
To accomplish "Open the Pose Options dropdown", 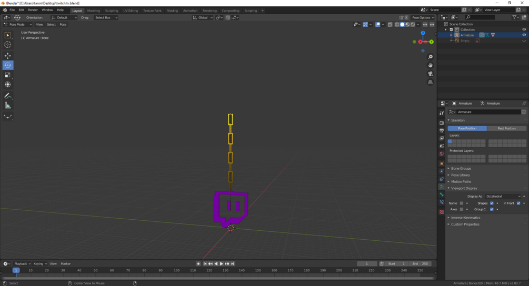I will tap(423, 17).
